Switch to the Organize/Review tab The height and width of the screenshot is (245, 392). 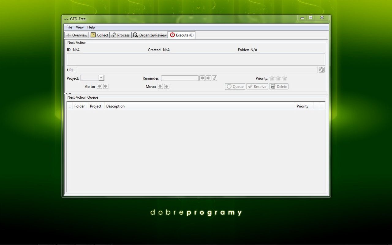point(149,35)
